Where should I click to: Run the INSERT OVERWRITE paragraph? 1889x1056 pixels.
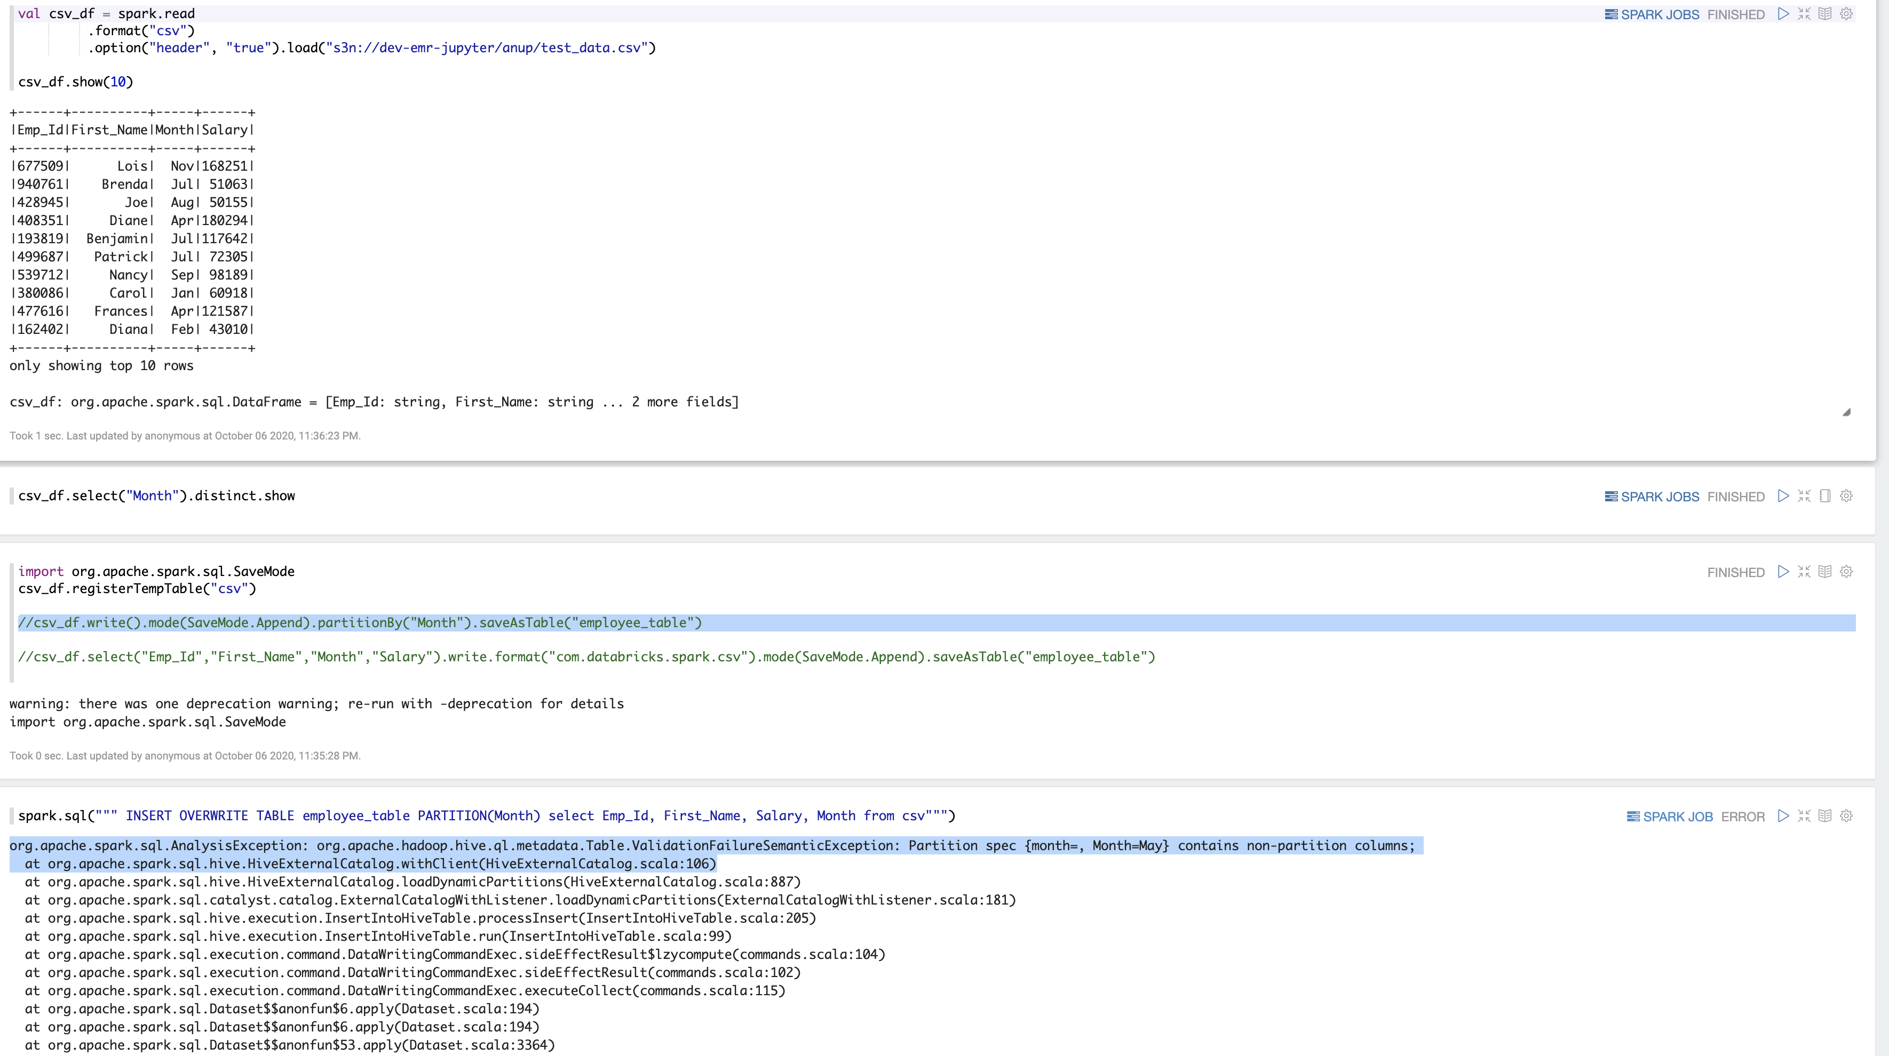click(x=1783, y=815)
